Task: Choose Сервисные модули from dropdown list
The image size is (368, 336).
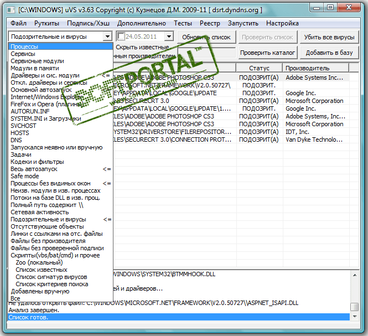Action: click(x=60, y=61)
